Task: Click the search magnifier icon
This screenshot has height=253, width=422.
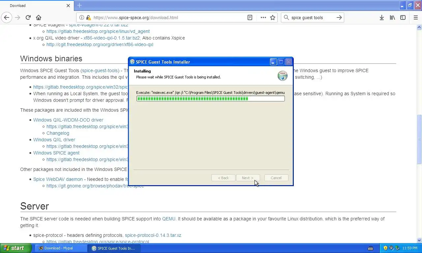Action: point(286,17)
